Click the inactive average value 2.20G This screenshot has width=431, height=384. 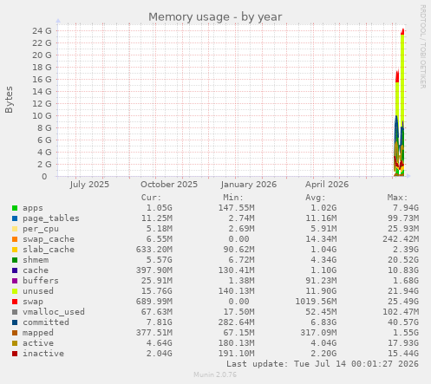point(323,354)
